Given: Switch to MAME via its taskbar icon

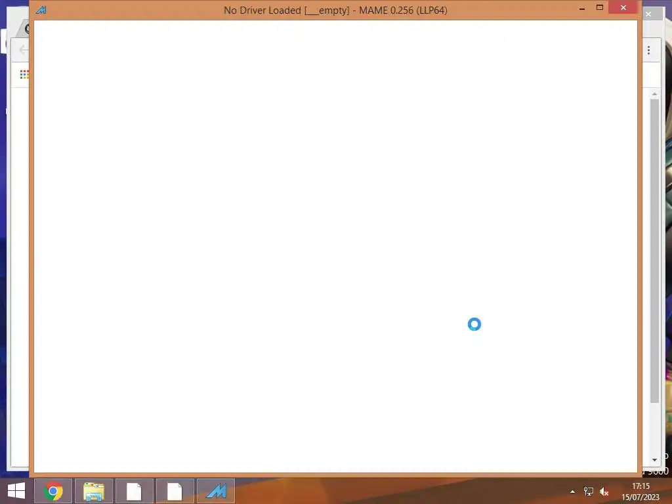Looking at the screenshot, I should [216, 491].
